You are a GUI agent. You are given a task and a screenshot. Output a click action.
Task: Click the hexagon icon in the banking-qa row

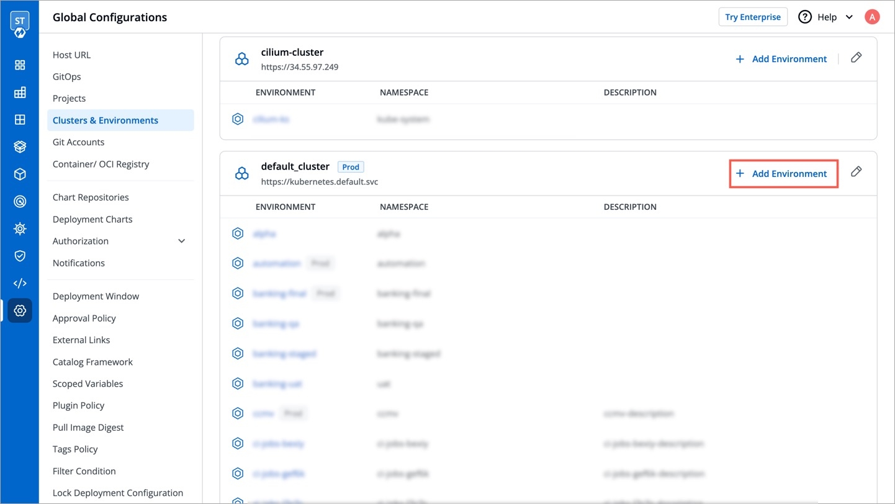(x=238, y=323)
